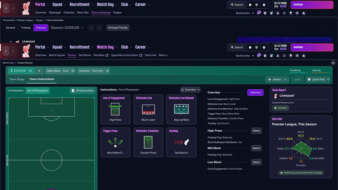
Task: Open shirt bookmark icon in Tactics window
Action: coord(265,56)
